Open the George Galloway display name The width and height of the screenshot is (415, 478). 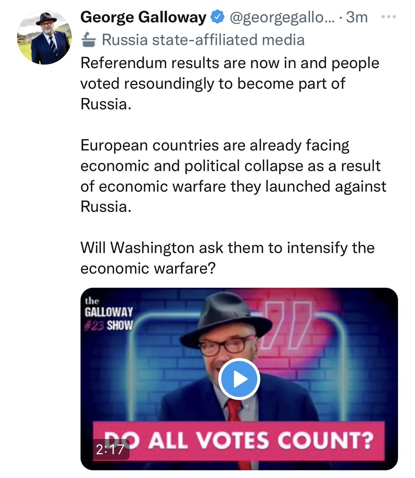[143, 17]
